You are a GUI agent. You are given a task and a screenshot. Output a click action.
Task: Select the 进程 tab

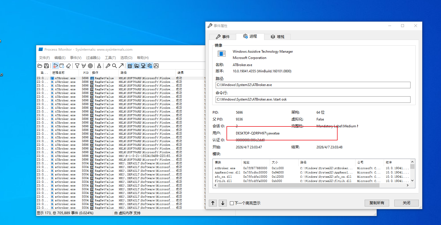[250, 36]
